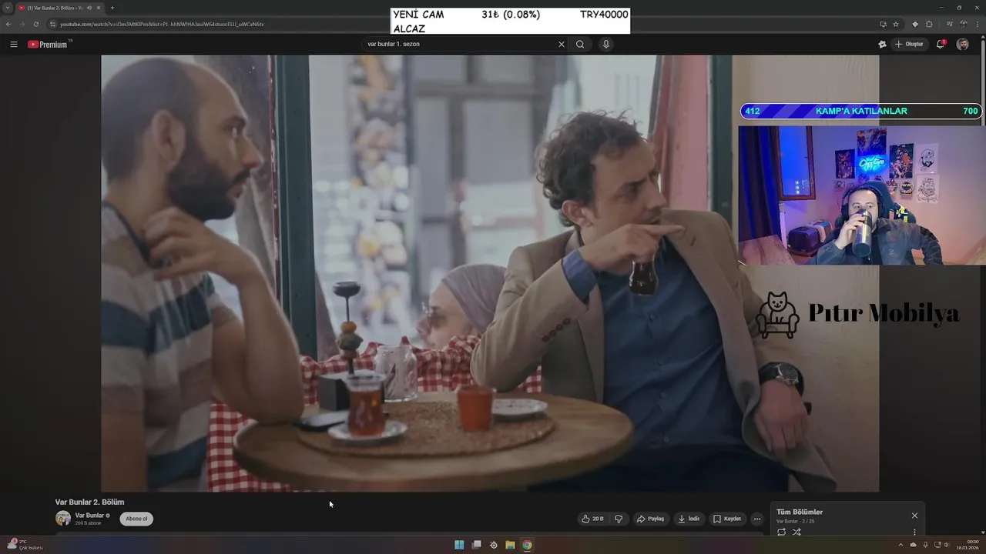The width and height of the screenshot is (986, 554).
Task: Open the Var Bunlar channel avatar
Action: point(63,519)
